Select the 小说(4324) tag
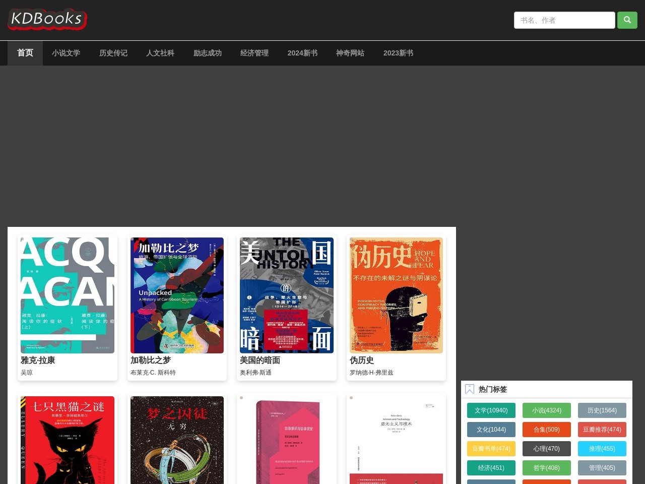 pyautogui.click(x=547, y=410)
